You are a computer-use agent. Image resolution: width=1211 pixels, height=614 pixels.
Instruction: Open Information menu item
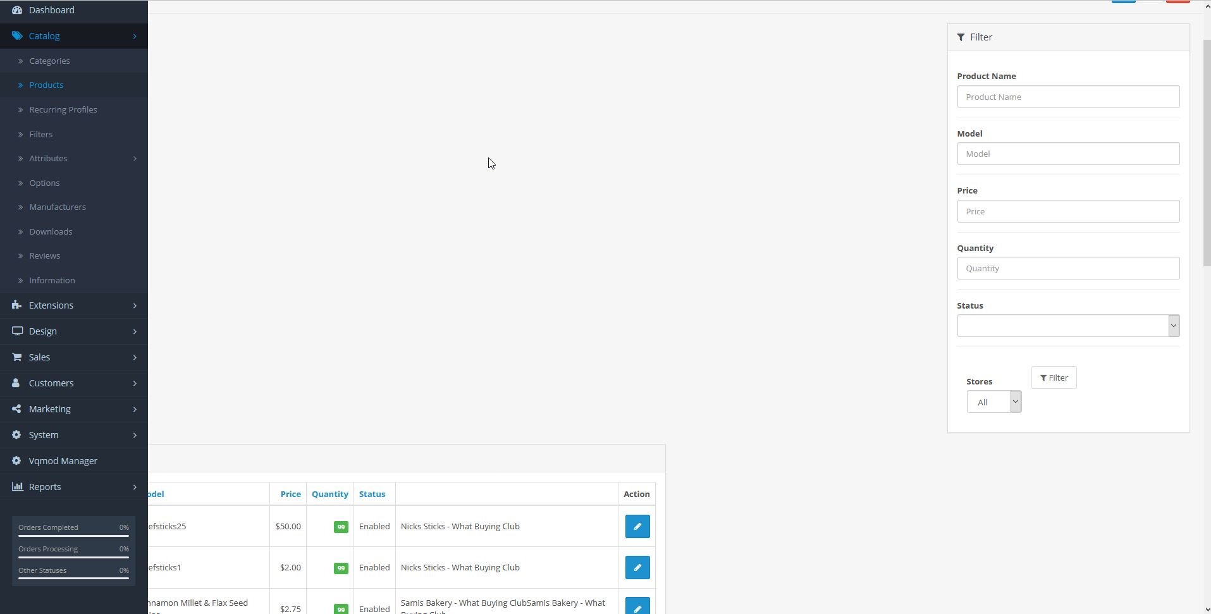(52, 280)
